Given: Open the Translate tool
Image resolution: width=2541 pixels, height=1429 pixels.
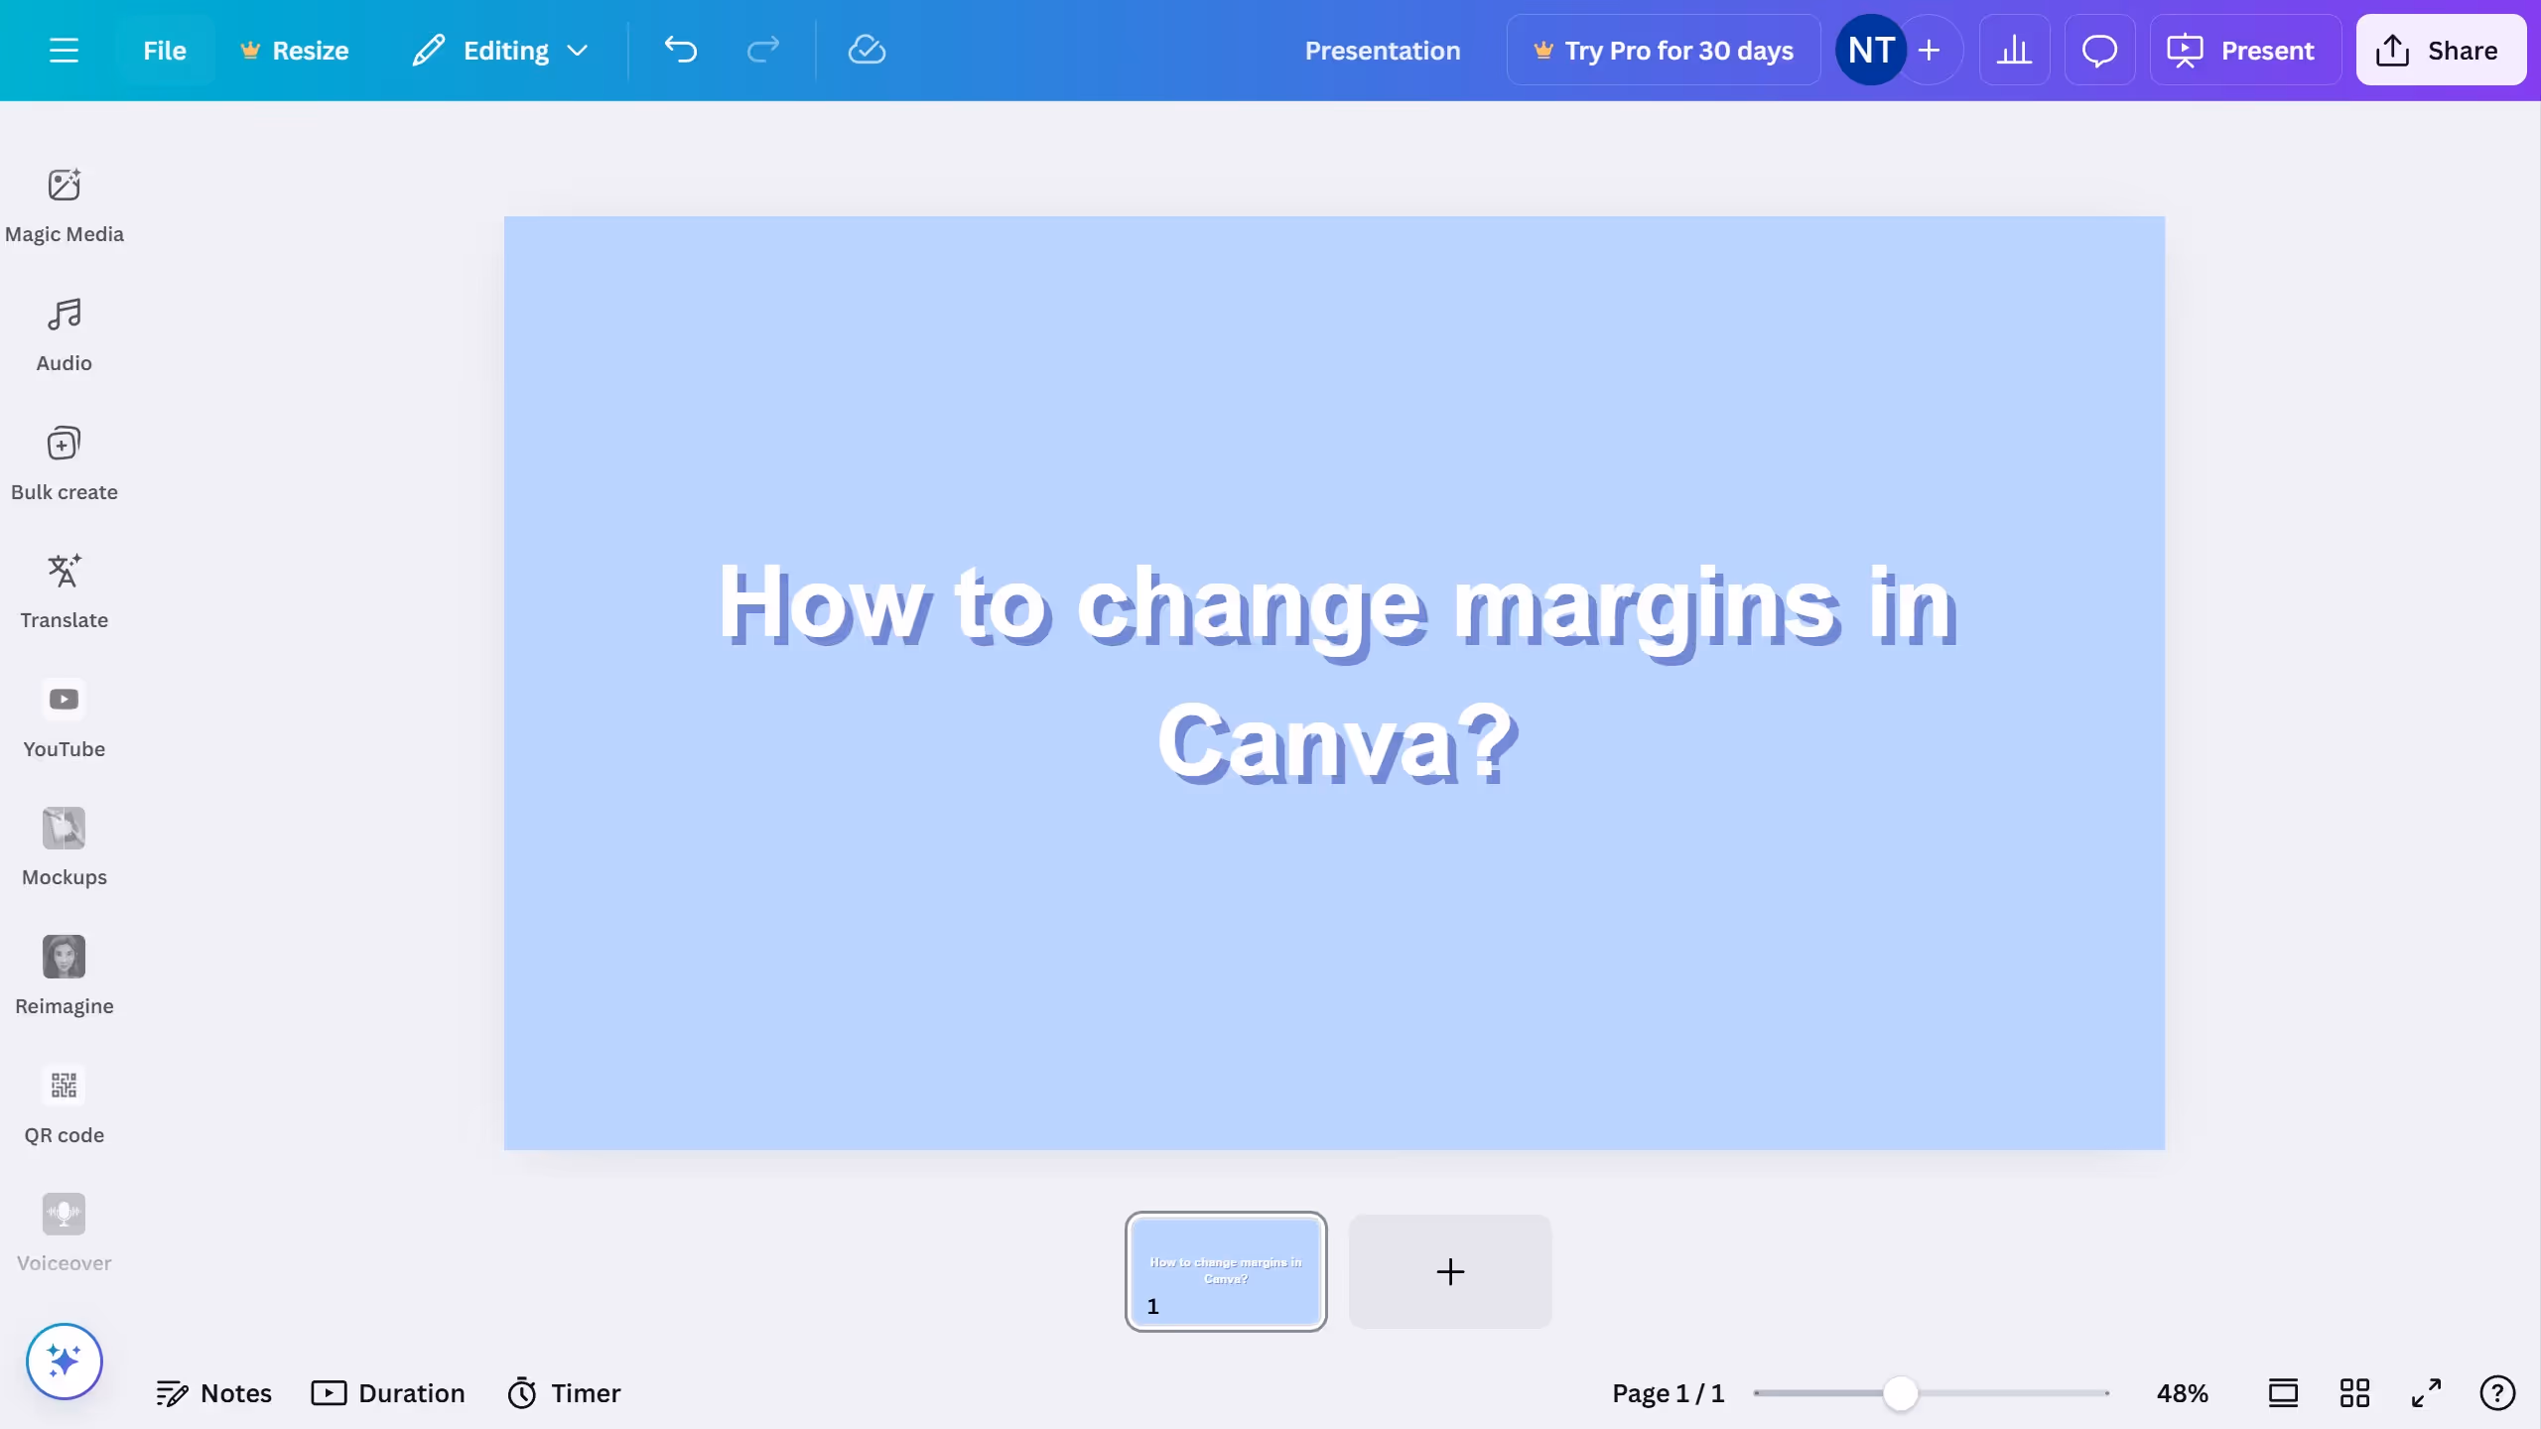Looking at the screenshot, I should [65, 591].
